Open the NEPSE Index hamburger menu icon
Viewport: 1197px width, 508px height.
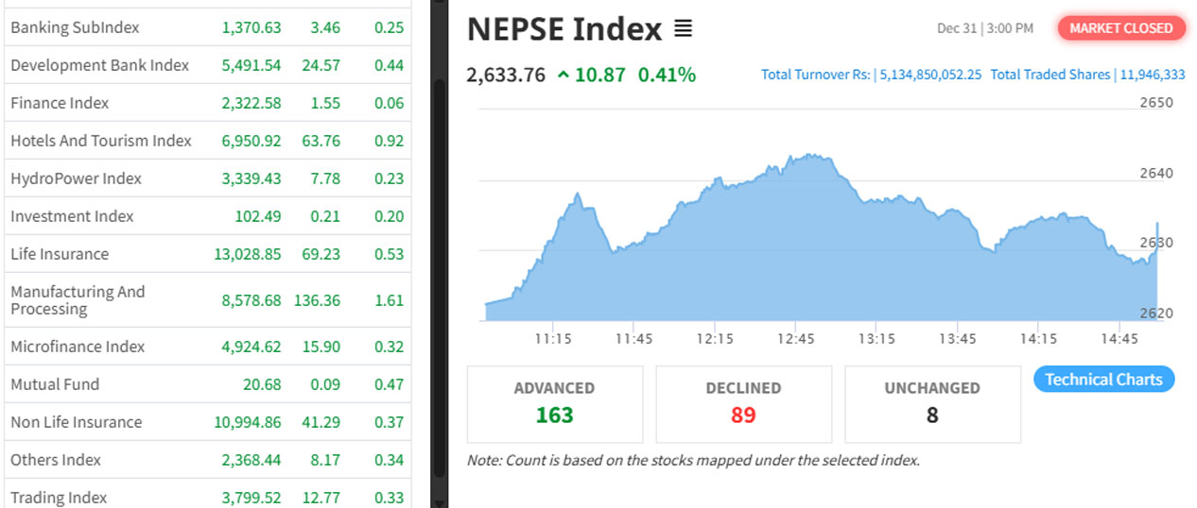pos(683,29)
